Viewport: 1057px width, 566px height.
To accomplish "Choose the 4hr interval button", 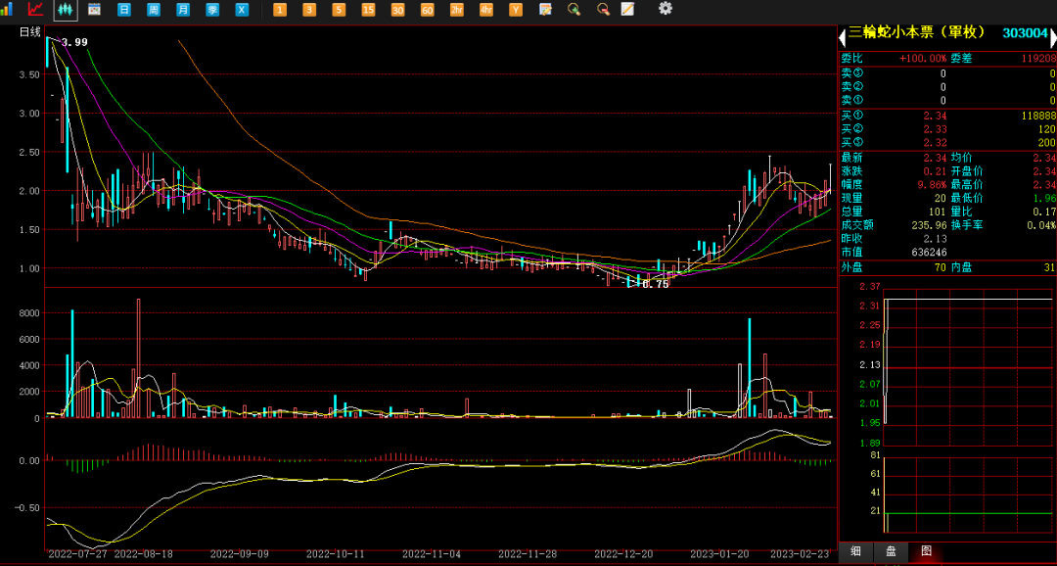I will [x=485, y=10].
